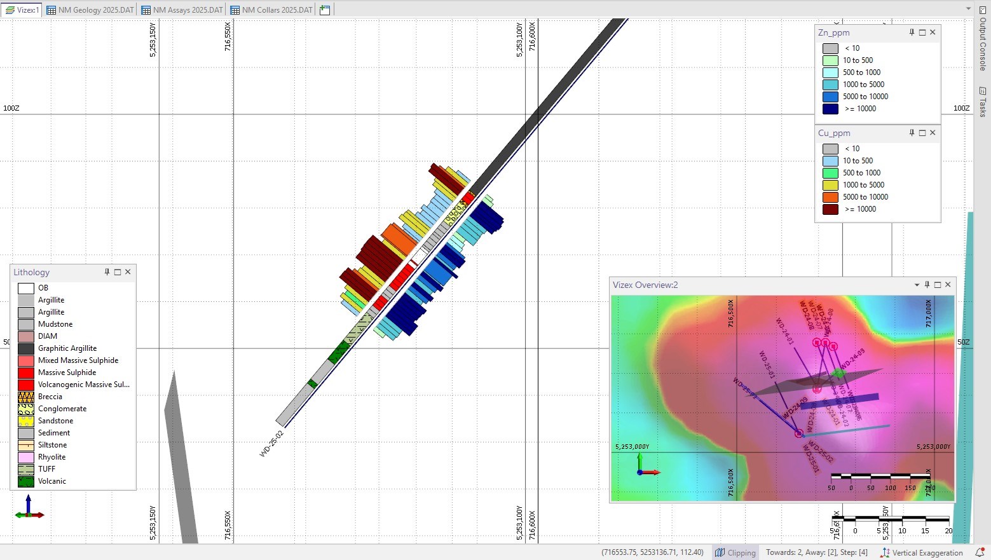Image resolution: width=991 pixels, height=560 pixels.
Task: Expand the Tasks side panel
Action: (x=983, y=102)
